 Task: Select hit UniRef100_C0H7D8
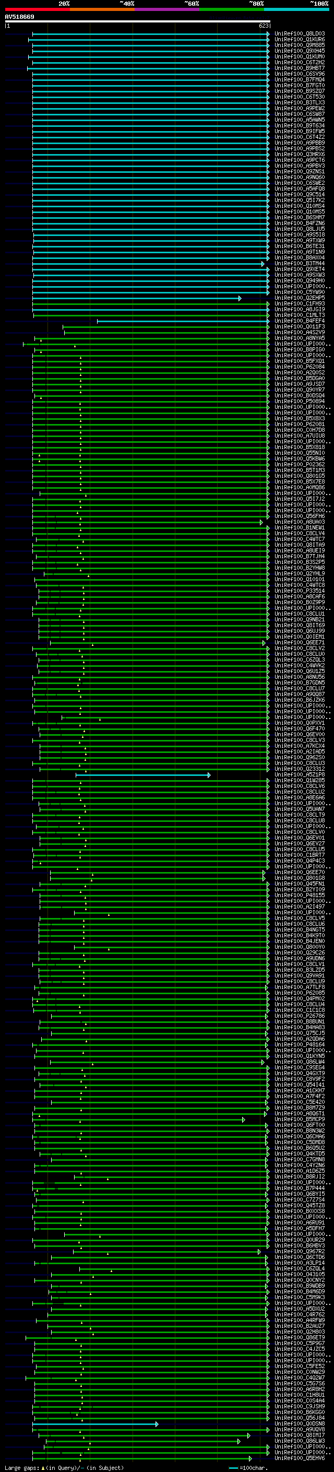pyautogui.click(x=299, y=430)
